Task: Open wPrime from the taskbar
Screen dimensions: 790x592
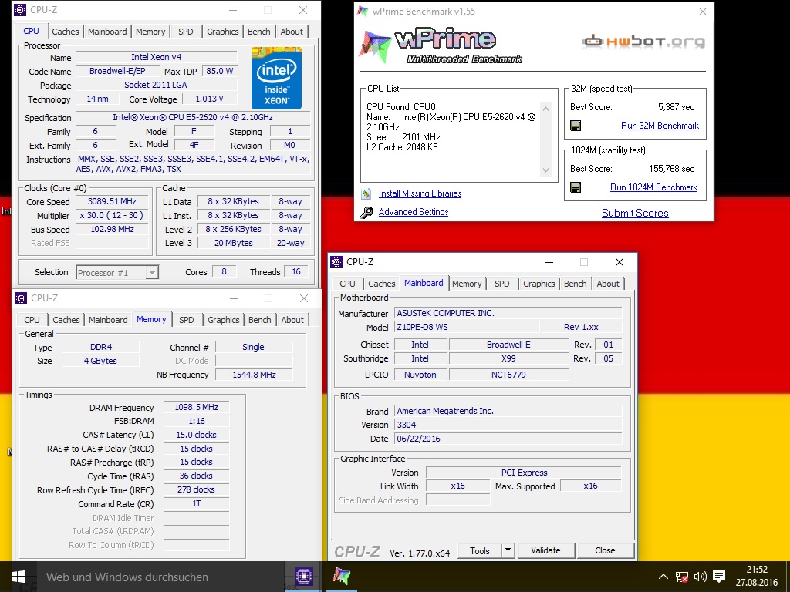Action: [341, 577]
